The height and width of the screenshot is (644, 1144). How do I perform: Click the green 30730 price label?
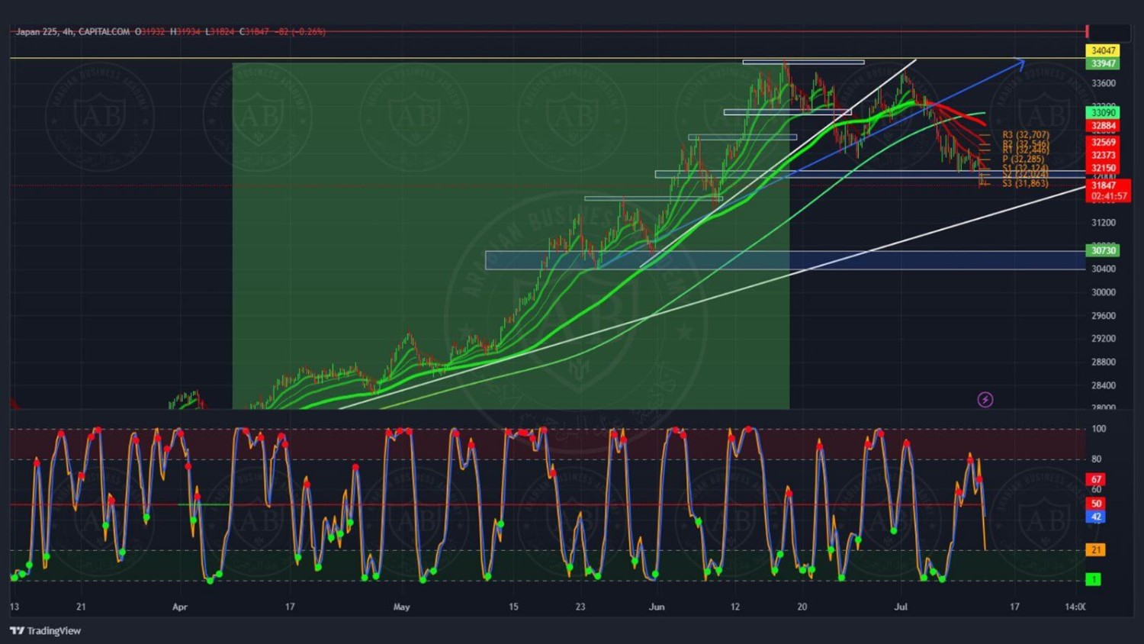coord(1103,250)
